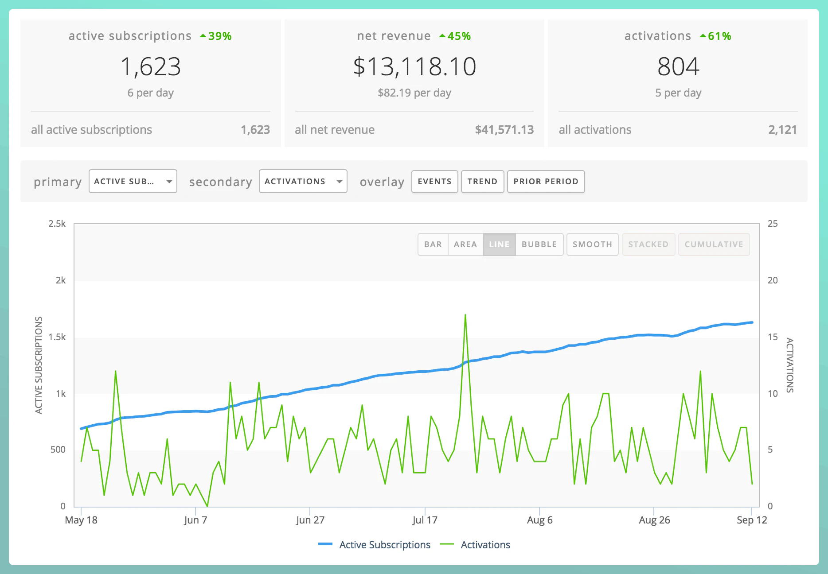Image resolution: width=828 pixels, height=574 pixels.
Task: Click the 6 per day text
Action: pyautogui.click(x=151, y=93)
